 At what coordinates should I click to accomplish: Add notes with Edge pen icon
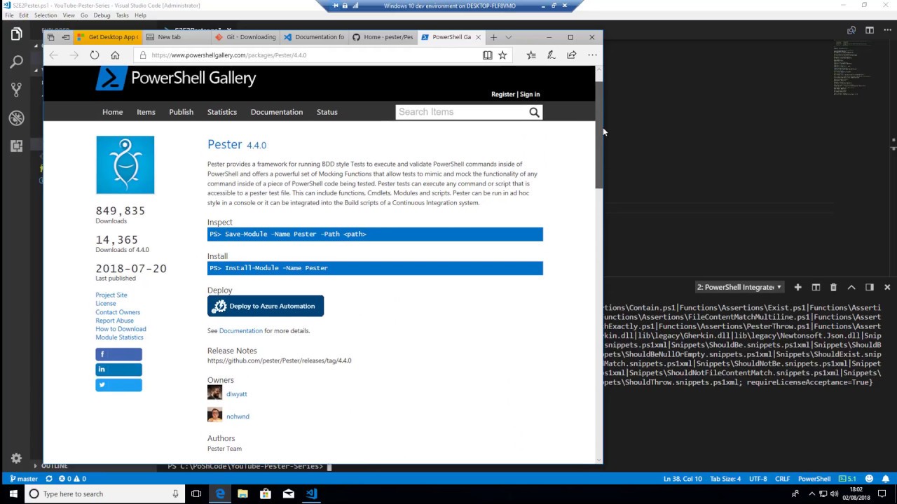click(552, 55)
